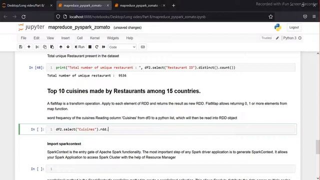
Task: Insert a cell below with plus icon
Action: 29,47
